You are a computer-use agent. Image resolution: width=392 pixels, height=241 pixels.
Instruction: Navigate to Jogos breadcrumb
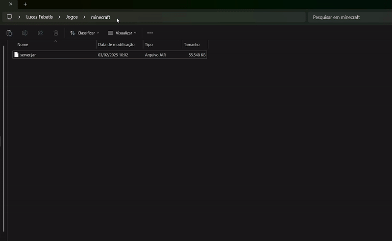point(72,17)
